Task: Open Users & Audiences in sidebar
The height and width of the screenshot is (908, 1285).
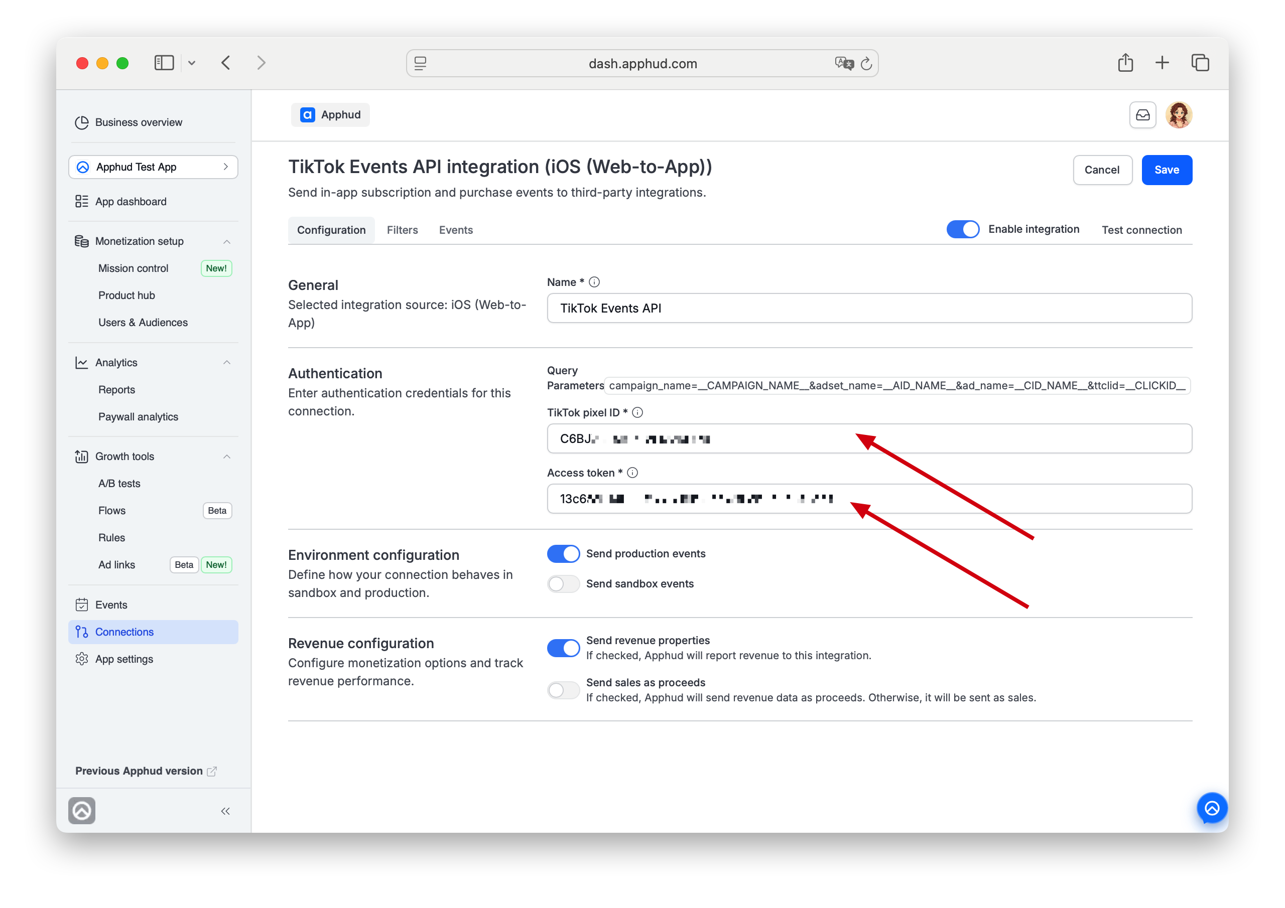Action: [x=143, y=322]
